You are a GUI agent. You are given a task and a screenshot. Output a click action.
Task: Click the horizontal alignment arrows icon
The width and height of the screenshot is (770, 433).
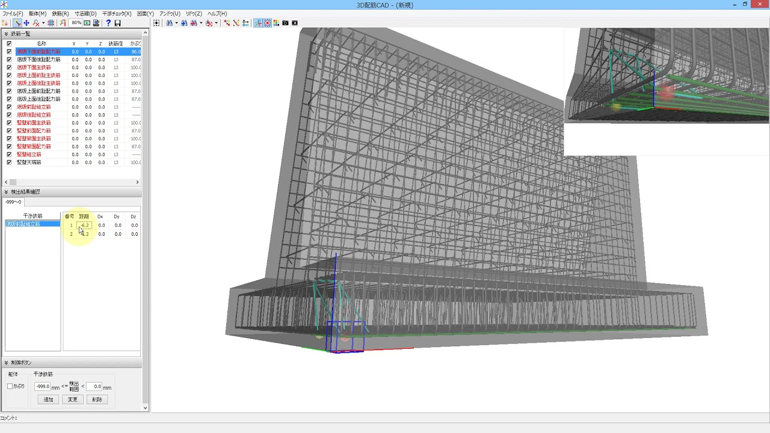click(x=245, y=23)
